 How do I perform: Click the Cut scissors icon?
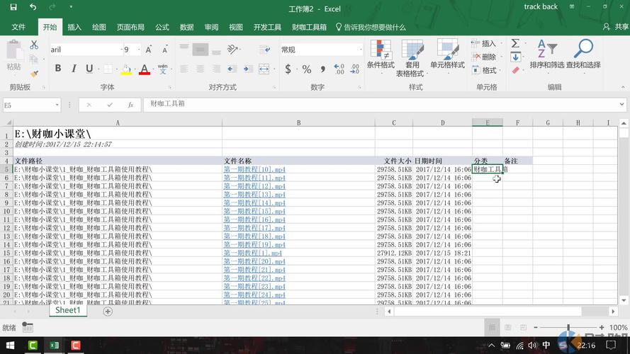point(33,45)
